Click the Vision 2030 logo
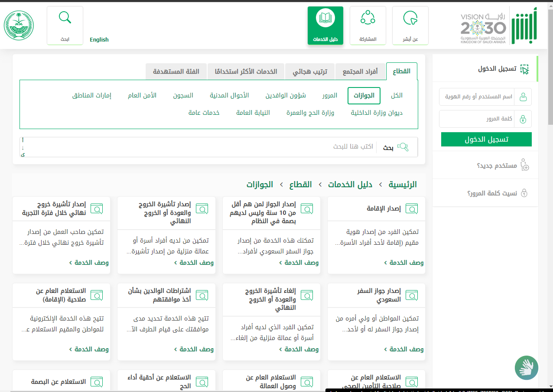The height and width of the screenshot is (392, 553). coord(483,28)
